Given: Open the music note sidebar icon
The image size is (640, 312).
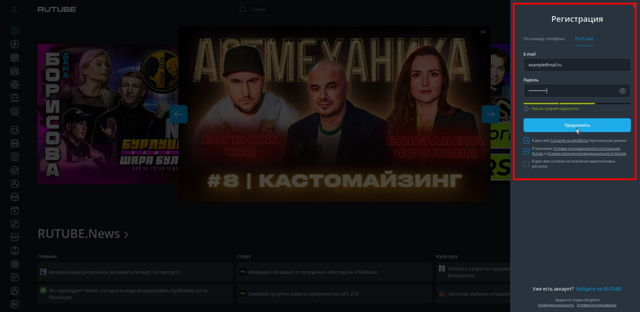Looking at the screenshot, I should [x=15, y=224].
